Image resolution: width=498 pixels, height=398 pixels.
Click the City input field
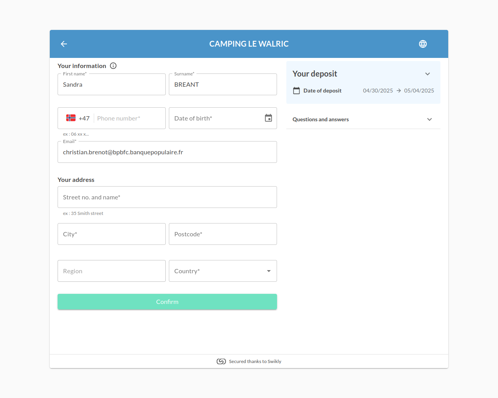click(112, 234)
